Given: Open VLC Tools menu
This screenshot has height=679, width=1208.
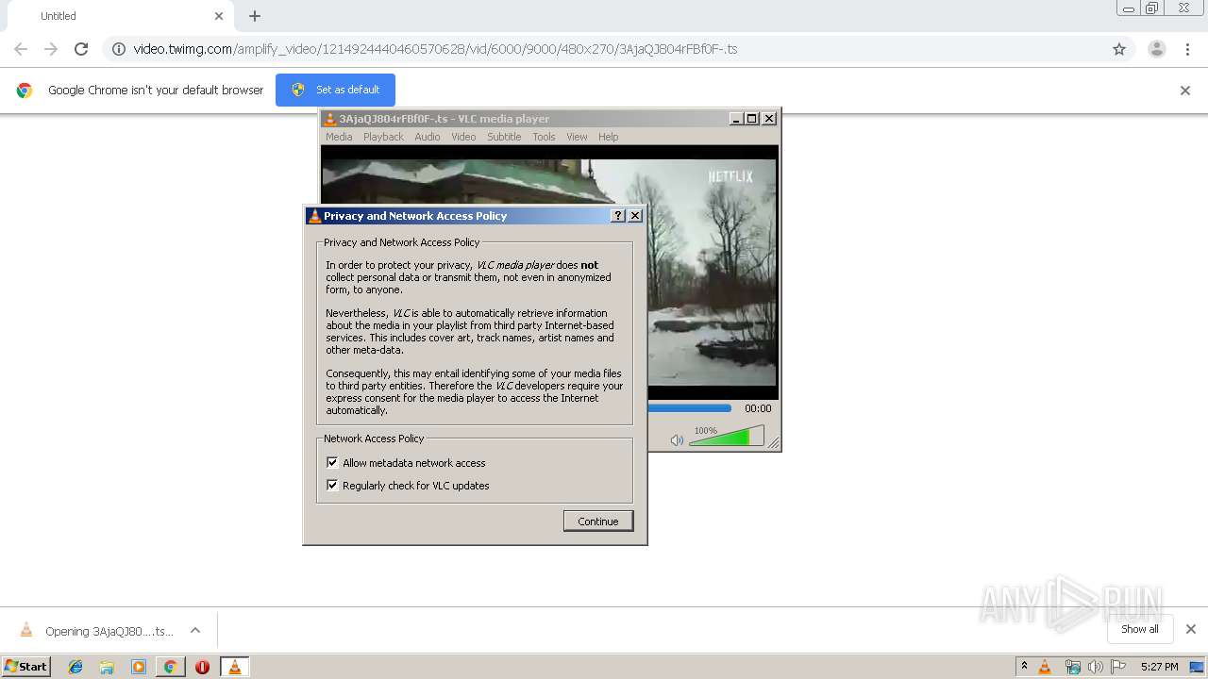Looking at the screenshot, I should [544, 137].
